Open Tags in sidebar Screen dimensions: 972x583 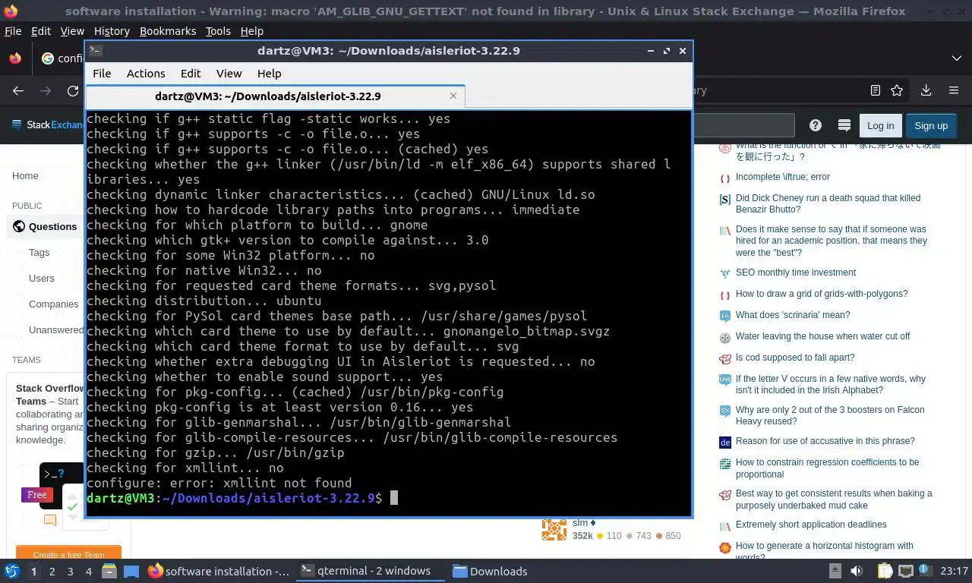[x=39, y=252]
